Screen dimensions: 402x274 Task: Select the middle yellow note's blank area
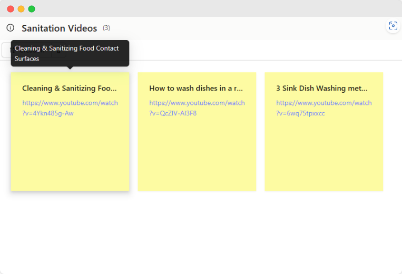click(x=197, y=154)
